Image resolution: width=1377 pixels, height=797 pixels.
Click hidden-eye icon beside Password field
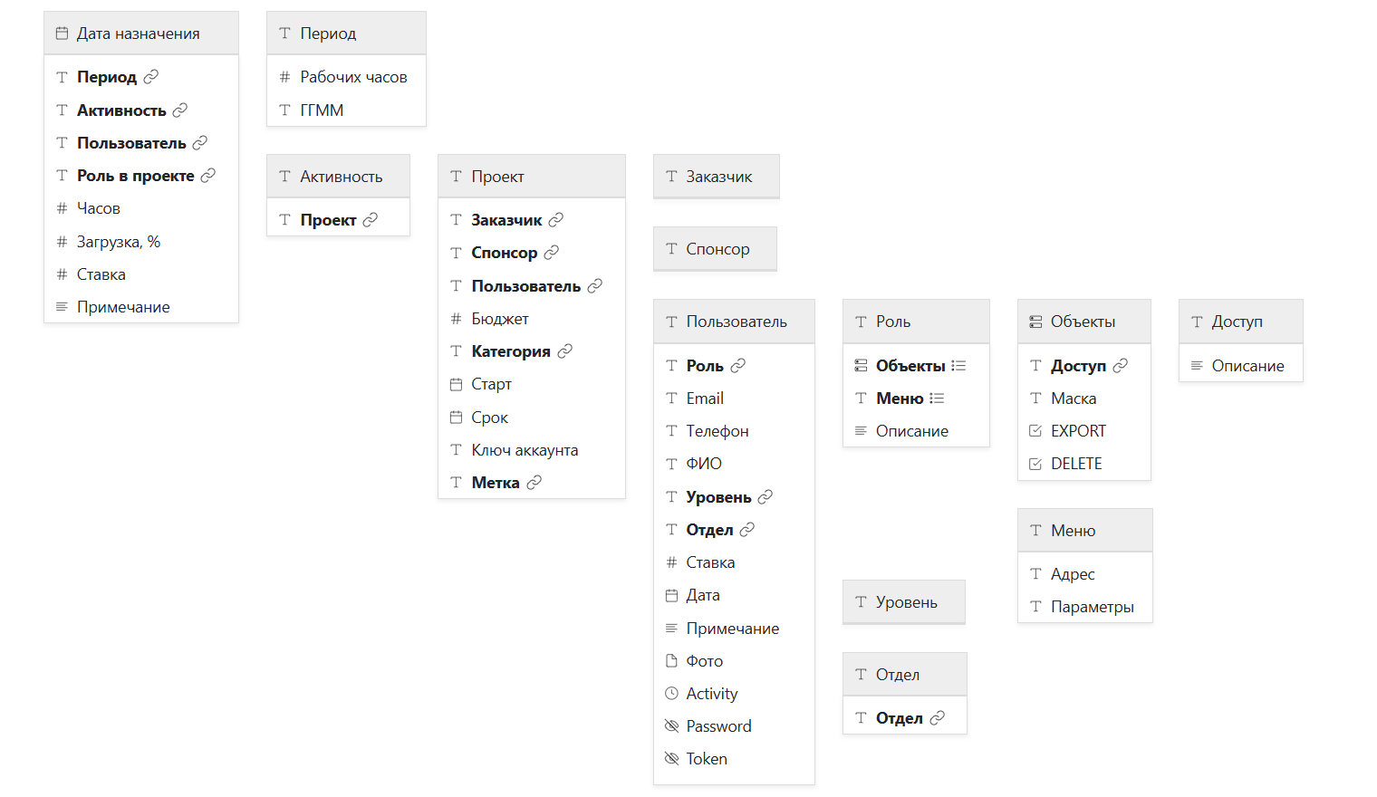pos(671,726)
